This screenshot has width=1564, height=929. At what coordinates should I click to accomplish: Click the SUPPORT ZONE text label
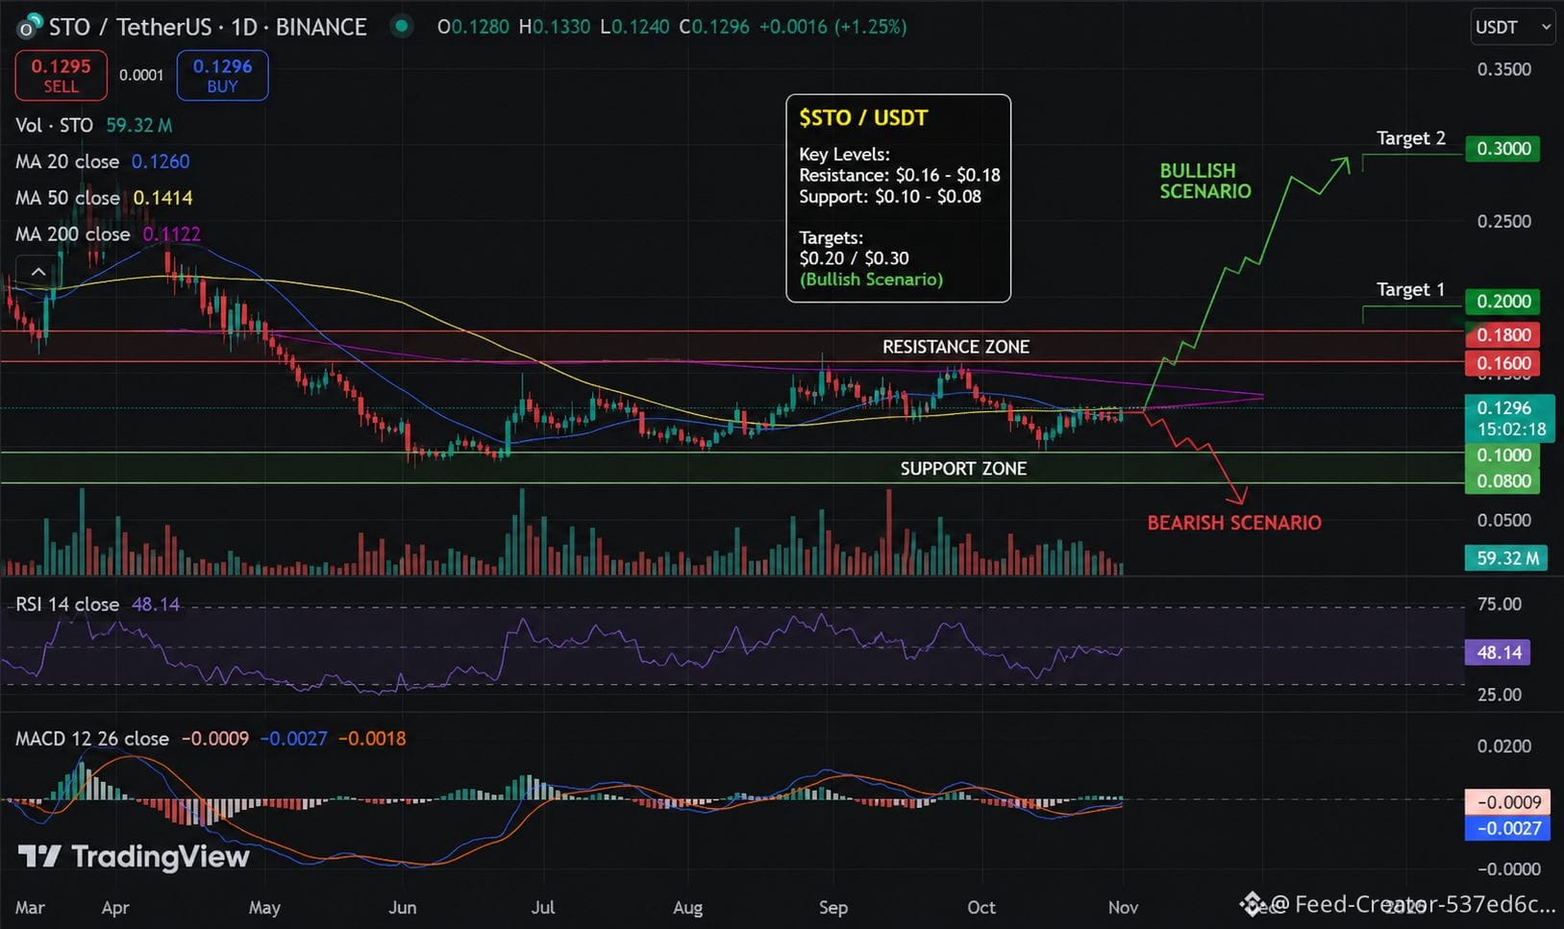click(x=963, y=469)
